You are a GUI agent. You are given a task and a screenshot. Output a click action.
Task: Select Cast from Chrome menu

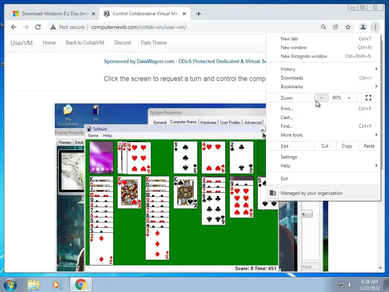pyautogui.click(x=323, y=117)
